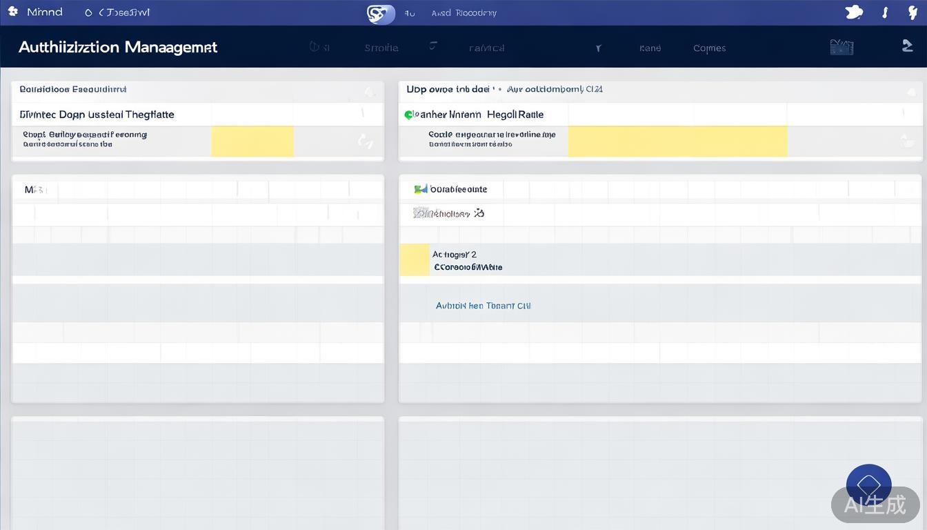This screenshot has height=530, width=927.
Task: Click the cloud logo icon in top bar center
Action: (x=380, y=13)
